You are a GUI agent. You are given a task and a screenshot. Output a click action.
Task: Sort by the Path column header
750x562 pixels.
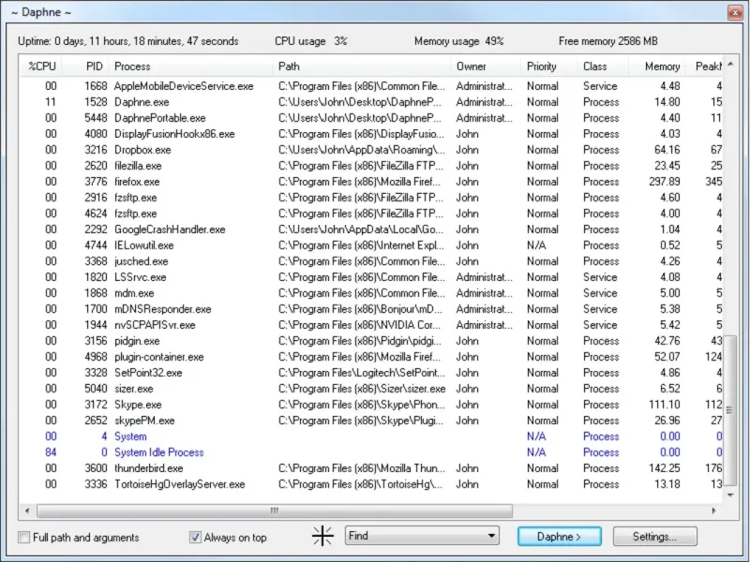click(362, 67)
